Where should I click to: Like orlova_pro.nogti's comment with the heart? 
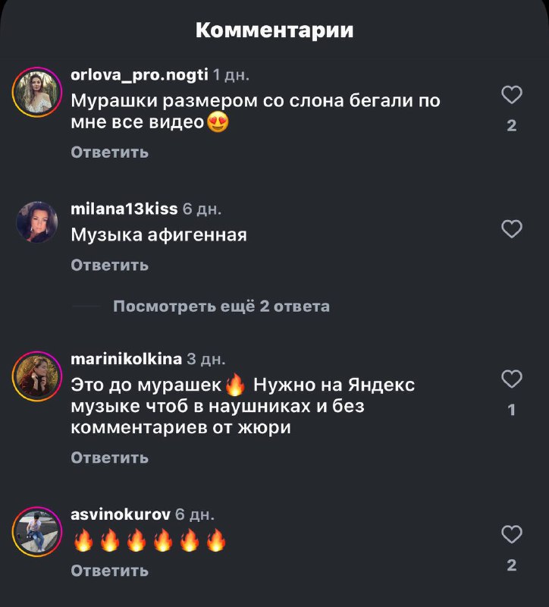coord(512,95)
